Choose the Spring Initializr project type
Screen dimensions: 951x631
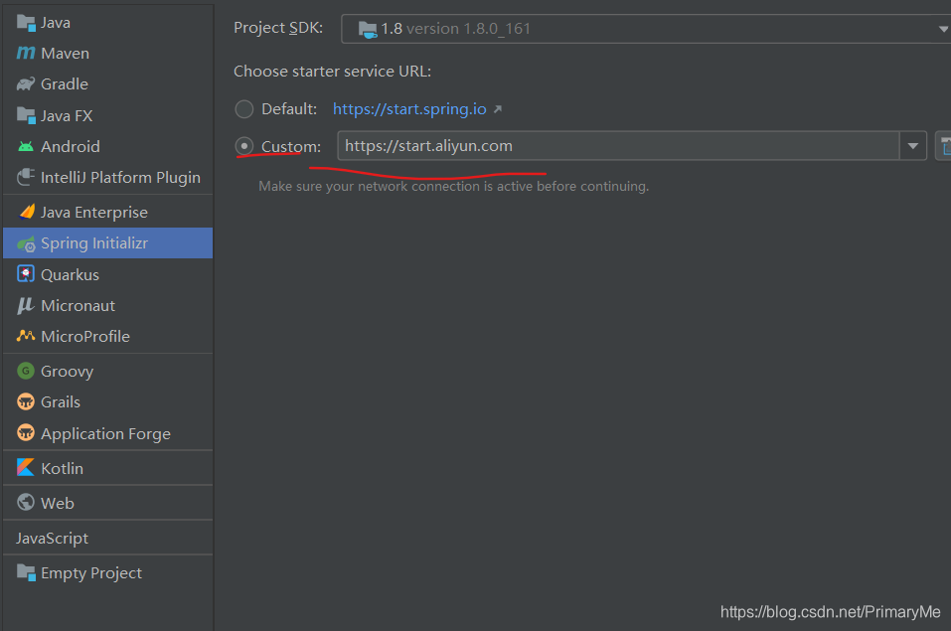tap(108, 242)
